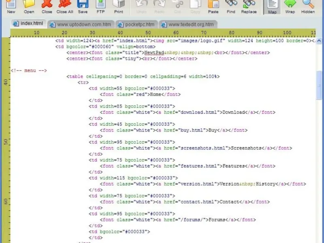Screen dimensions: 324x243
Task: Click the Close All toolbar icon
Action: (65, 6)
